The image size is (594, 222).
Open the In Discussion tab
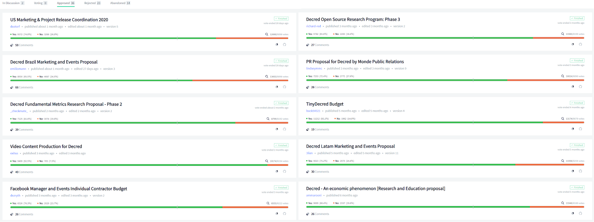(x=13, y=3)
